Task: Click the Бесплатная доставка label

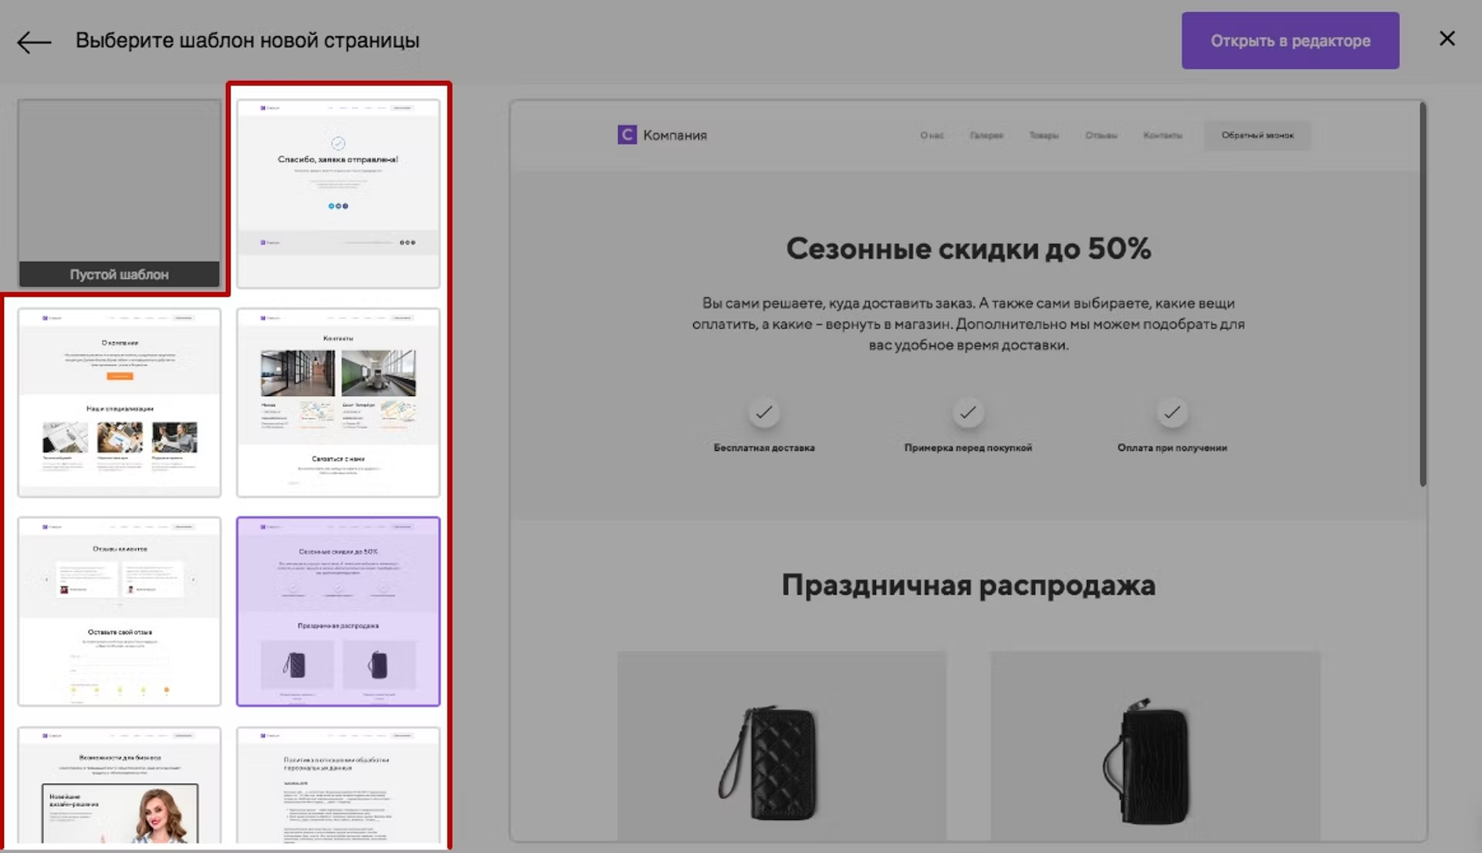Action: click(x=764, y=448)
